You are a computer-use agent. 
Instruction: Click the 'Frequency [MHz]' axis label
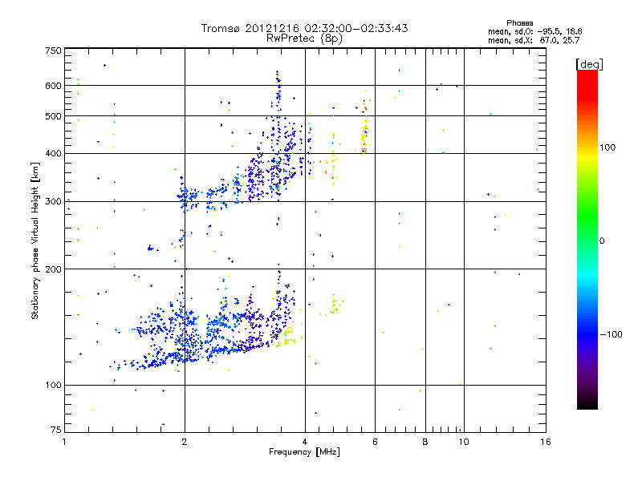click(304, 452)
